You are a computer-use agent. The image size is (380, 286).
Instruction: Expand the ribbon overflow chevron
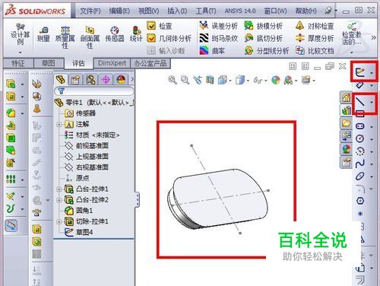373,38
